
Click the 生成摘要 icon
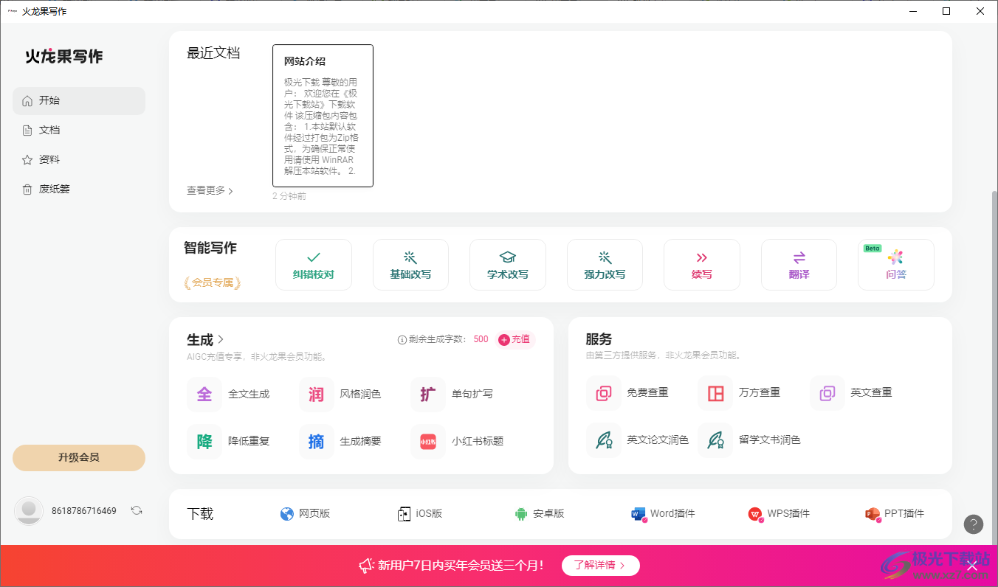click(x=317, y=441)
